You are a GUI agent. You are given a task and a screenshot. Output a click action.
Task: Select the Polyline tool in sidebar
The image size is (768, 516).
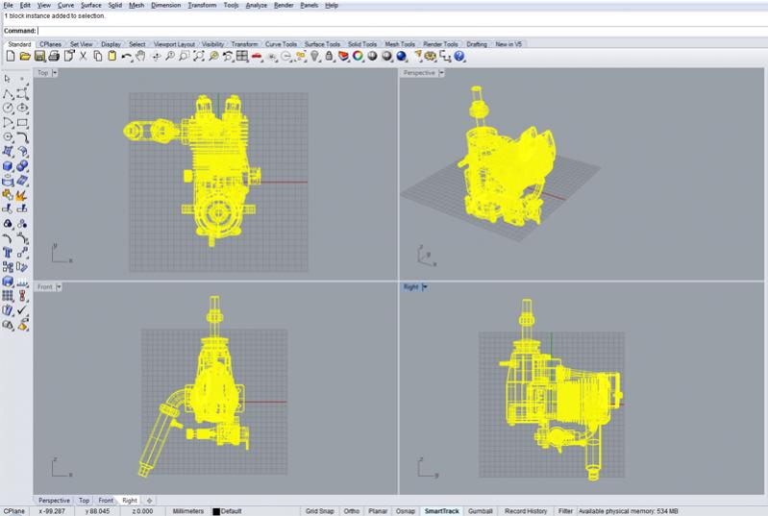point(8,93)
